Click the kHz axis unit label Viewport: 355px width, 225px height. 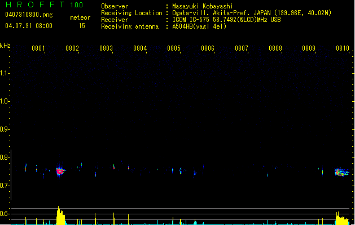click(x=5, y=46)
